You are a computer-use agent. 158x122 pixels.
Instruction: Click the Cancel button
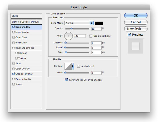coord(136,22)
